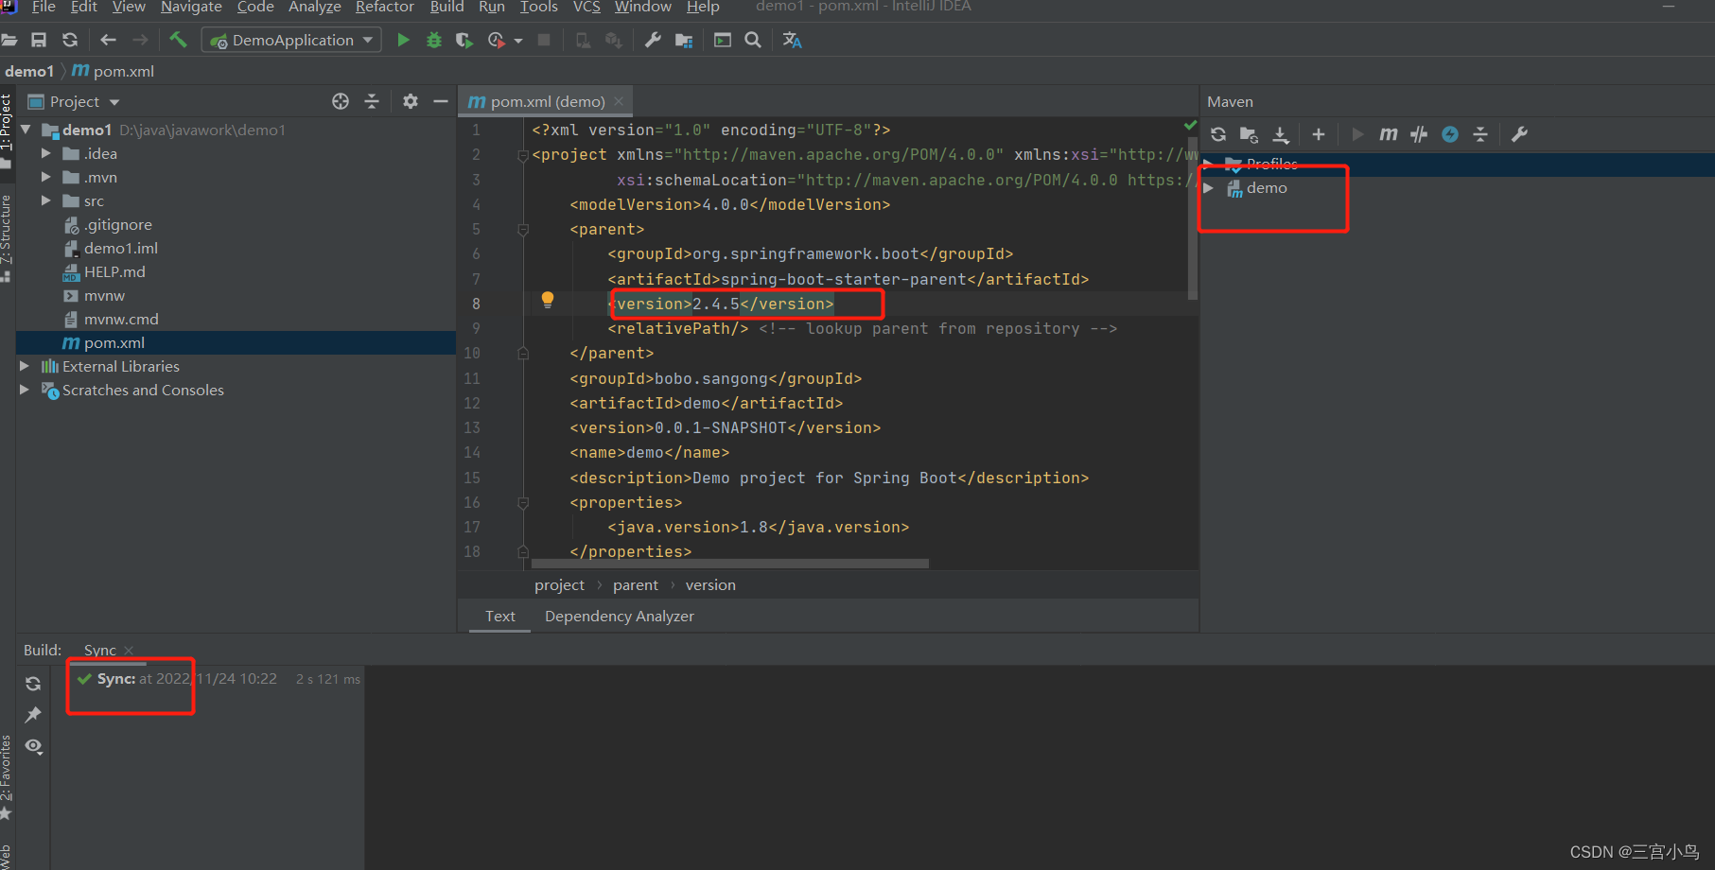Start debugging with the Debug bug icon
Viewport: 1715px width, 870px height.
point(433,40)
